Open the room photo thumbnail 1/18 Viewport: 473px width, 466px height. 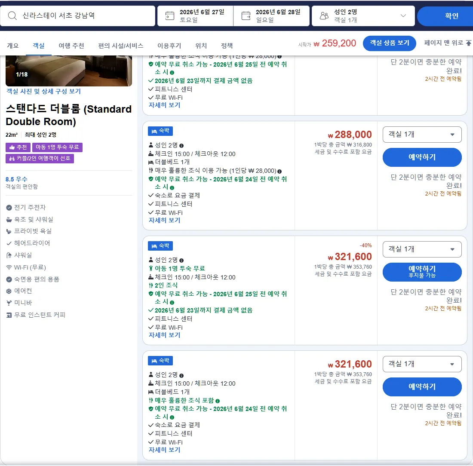[69, 71]
